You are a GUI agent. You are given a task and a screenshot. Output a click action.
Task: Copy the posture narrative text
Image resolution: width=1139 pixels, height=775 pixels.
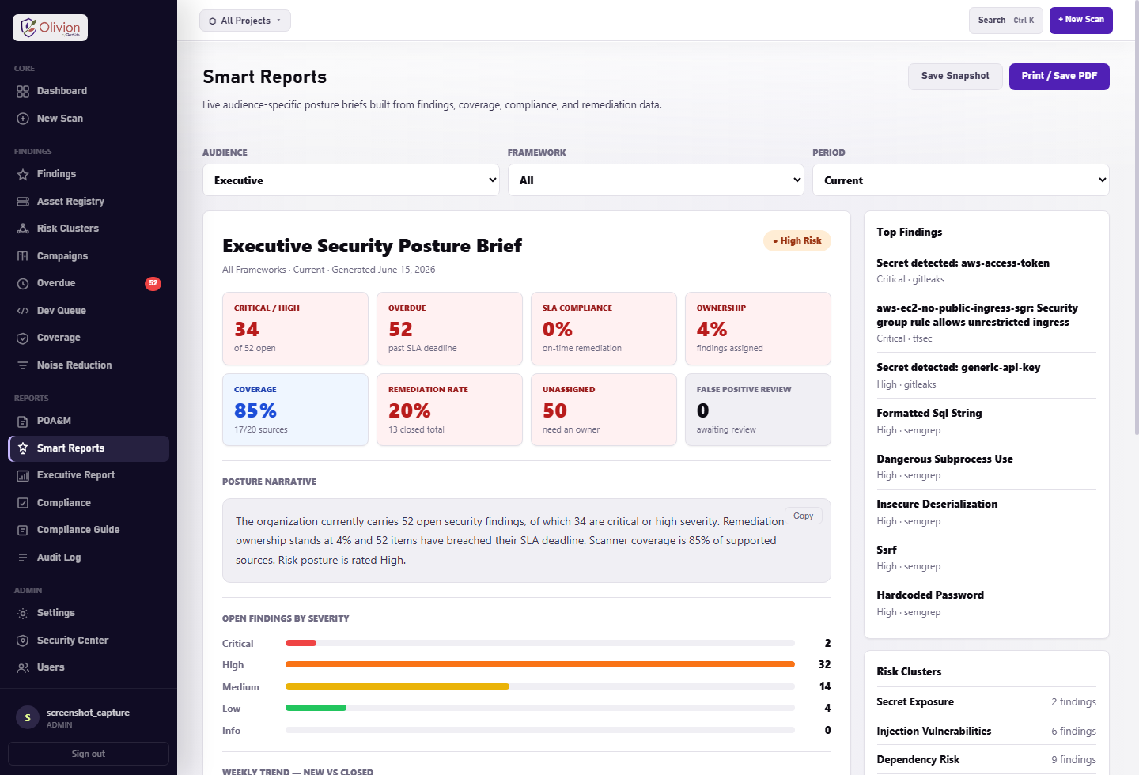(x=804, y=516)
